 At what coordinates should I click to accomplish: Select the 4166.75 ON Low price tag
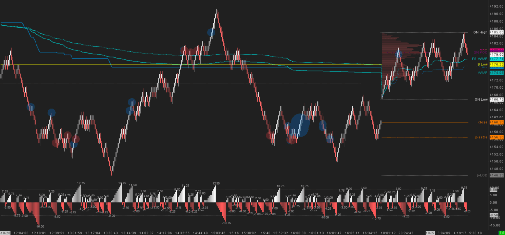(496, 100)
